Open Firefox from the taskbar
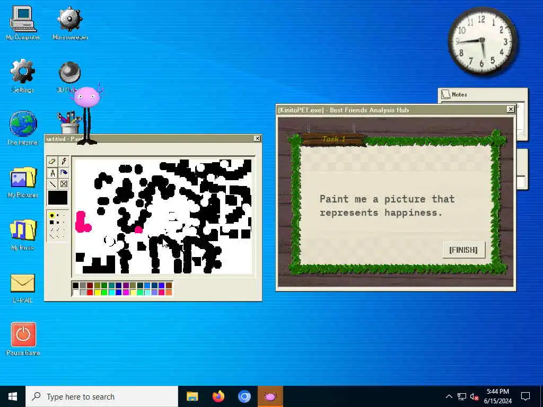The image size is (543, 407). [x=218, y=396]
